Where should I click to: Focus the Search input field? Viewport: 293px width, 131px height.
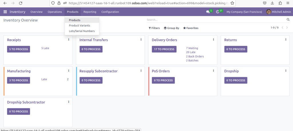coord(216,20)
